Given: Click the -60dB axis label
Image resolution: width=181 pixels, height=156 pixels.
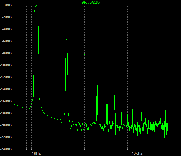Looking at the screenshot, I should [x=7, y=41].
